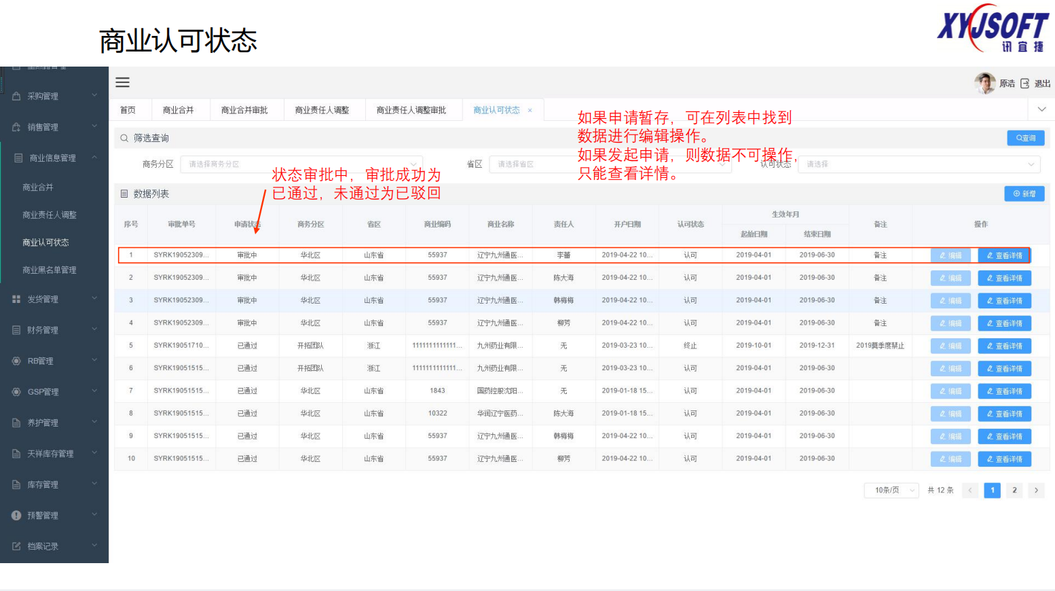Open 商业认可状态 in the sidebar
The image size is (1055, 591).
tap(45, 243)
